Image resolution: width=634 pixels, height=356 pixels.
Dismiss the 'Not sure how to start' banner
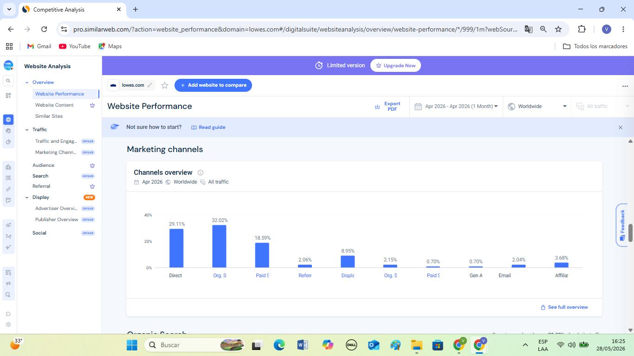click(x=620, y=127)
